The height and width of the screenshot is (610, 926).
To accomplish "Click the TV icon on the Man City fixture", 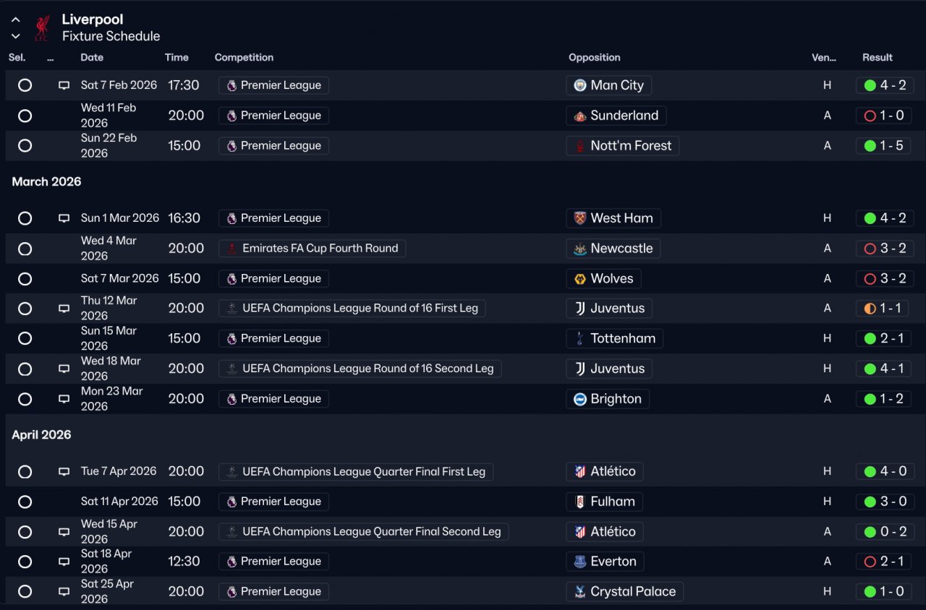I will point(64,85).
